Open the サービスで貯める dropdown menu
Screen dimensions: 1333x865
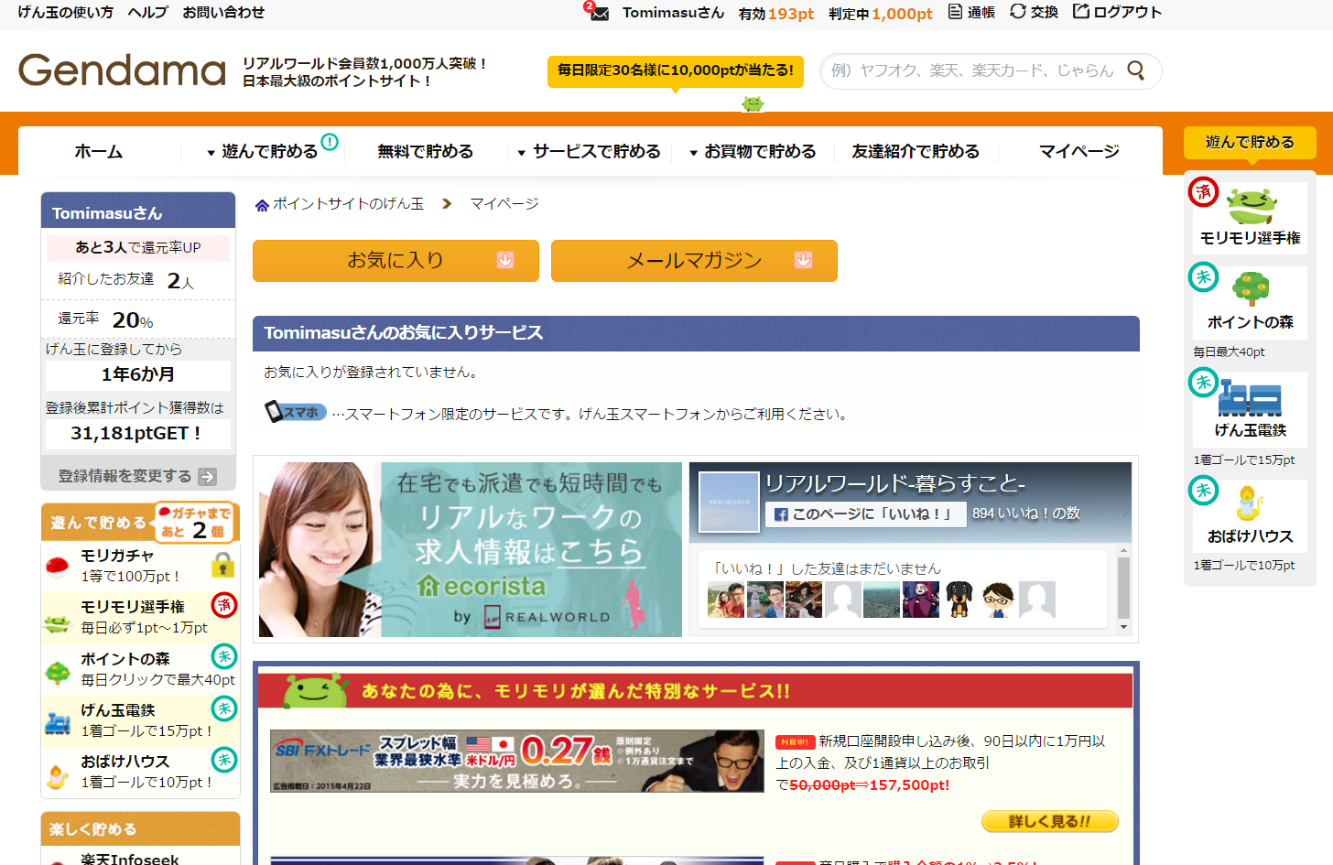tap(589, 152)
